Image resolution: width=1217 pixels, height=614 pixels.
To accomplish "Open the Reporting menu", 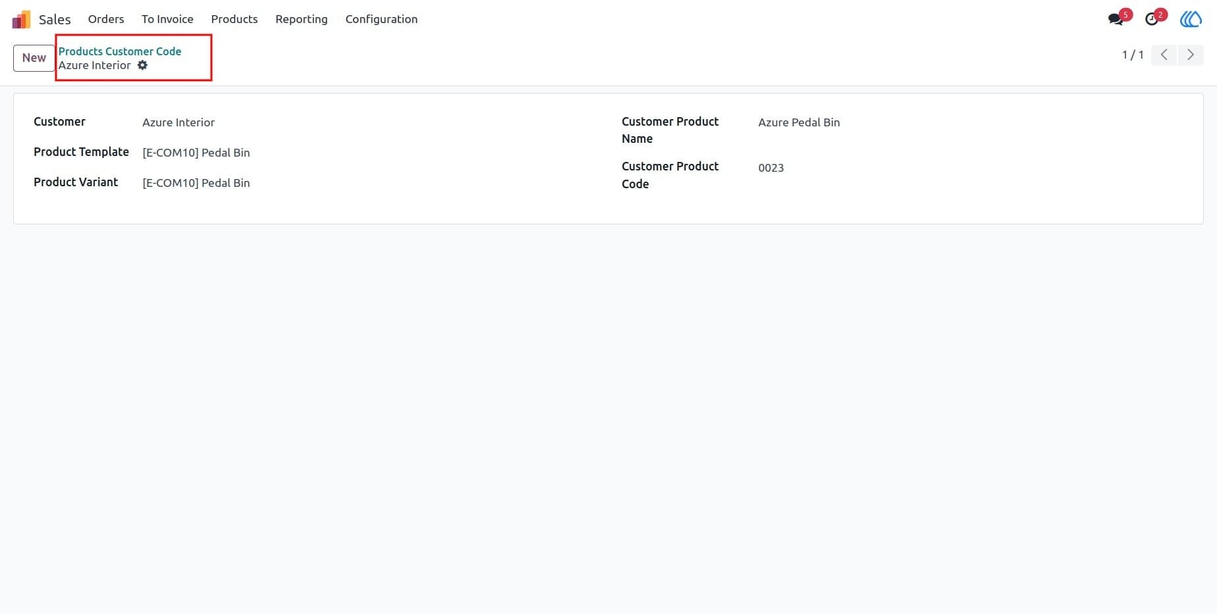I will (302, 19).
